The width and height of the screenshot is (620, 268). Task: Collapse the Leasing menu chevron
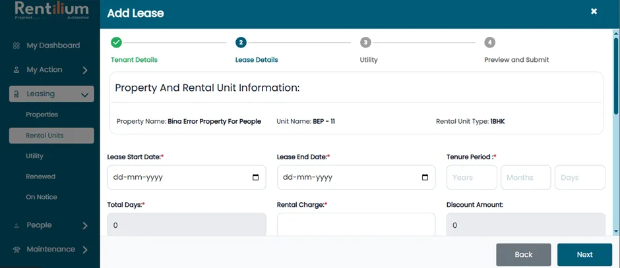click(84, 95)
